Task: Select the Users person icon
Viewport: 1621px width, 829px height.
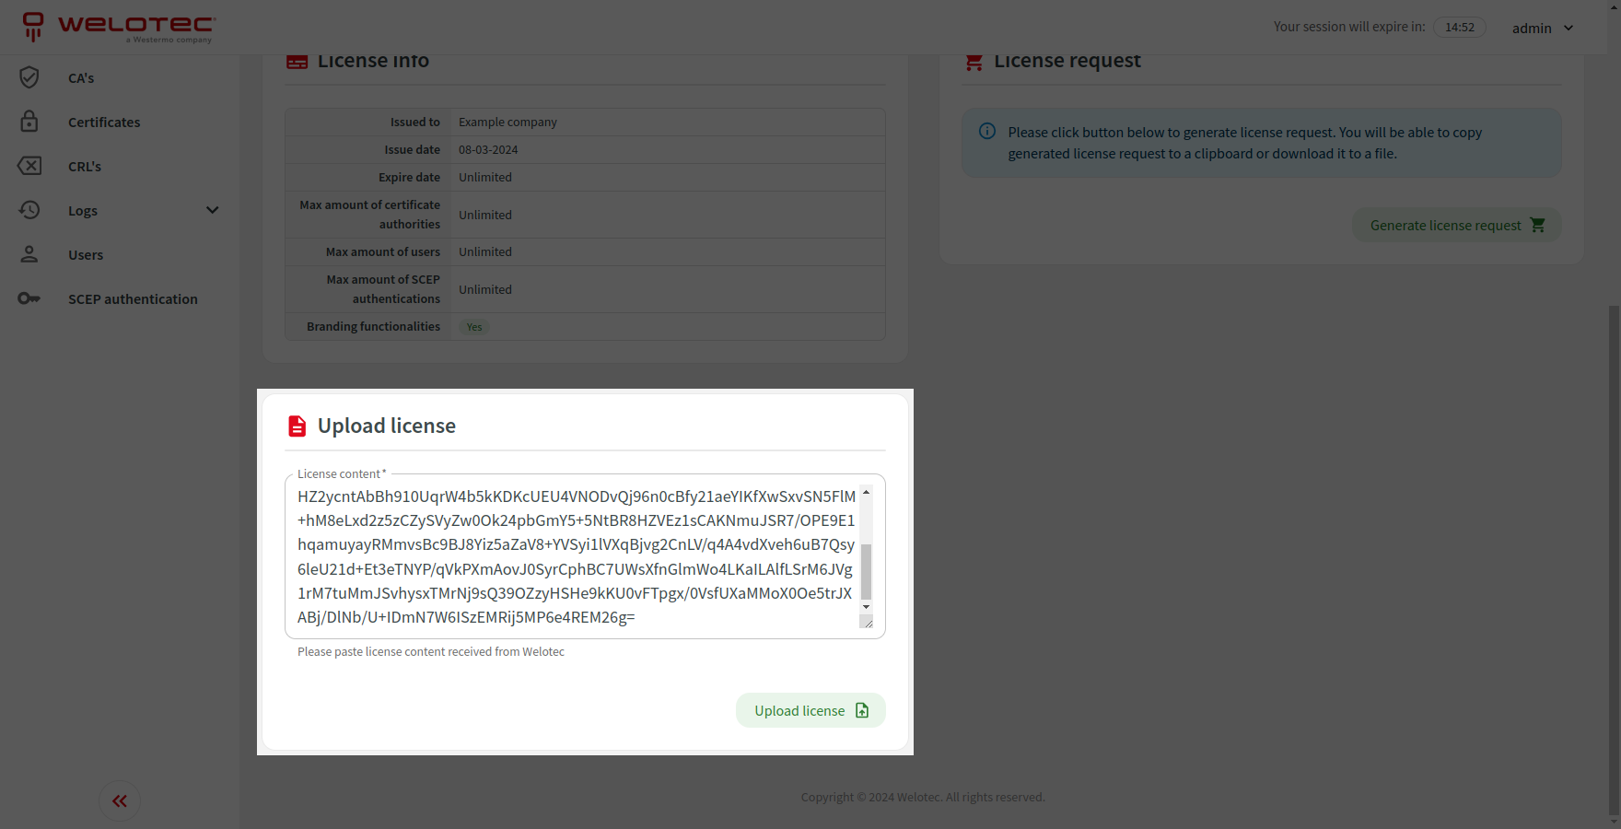Action: click(29, 254)
